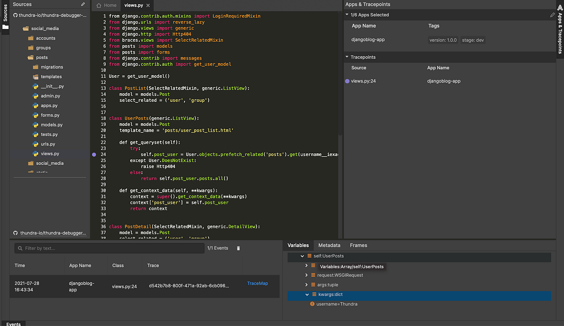Switch to the Home tab
The height and width of the screenshot is (326, 564).
point(106,5)
